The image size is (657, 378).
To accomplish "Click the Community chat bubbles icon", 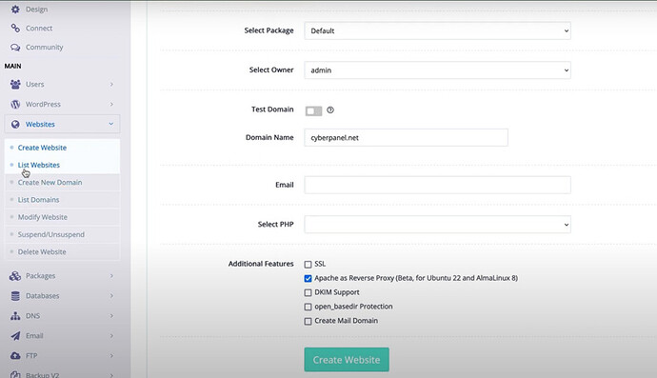I will [x=15, y=48].
